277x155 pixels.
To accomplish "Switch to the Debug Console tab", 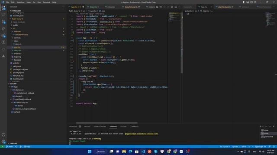I will click(x=100, y=126).
